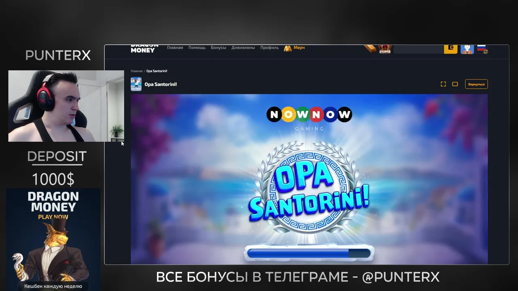Click the Opa Santorini game thumbnail
Screen dimensions: 518x291
[136, 84]
